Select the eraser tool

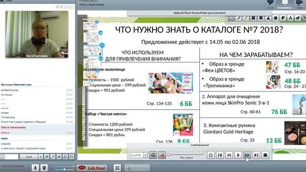point(298,18)
